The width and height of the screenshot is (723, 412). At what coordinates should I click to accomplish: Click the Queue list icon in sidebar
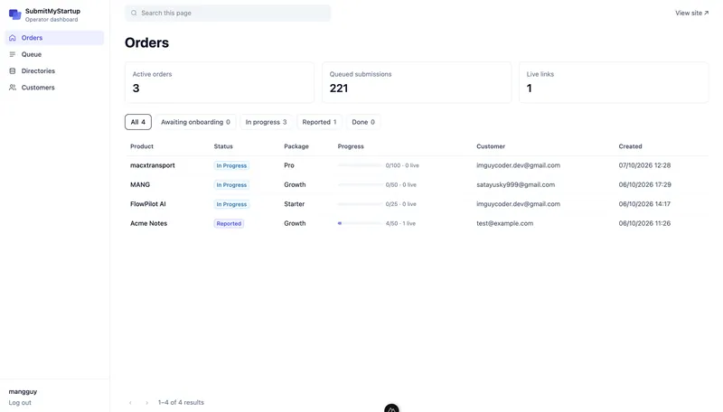coord(13,54)
